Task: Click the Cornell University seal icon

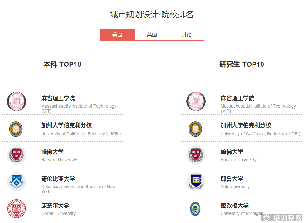Action: tap(17, 209)
